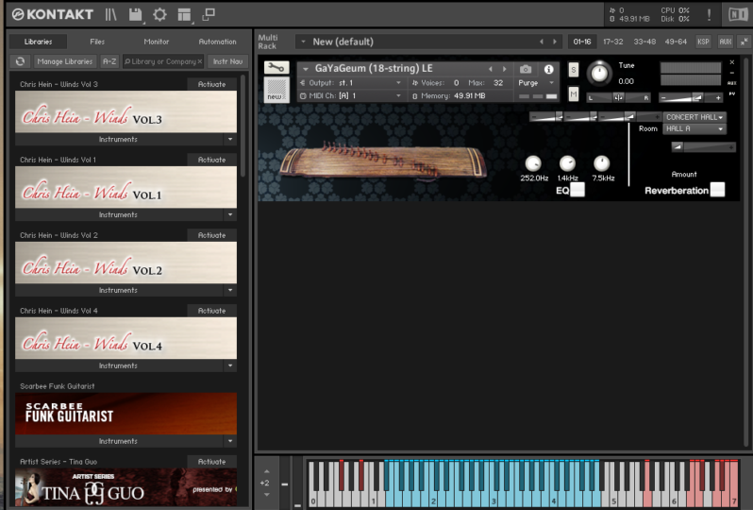Click the exclamation panic icon
Viewport: 753px width, 510px height.
(709, 14)
